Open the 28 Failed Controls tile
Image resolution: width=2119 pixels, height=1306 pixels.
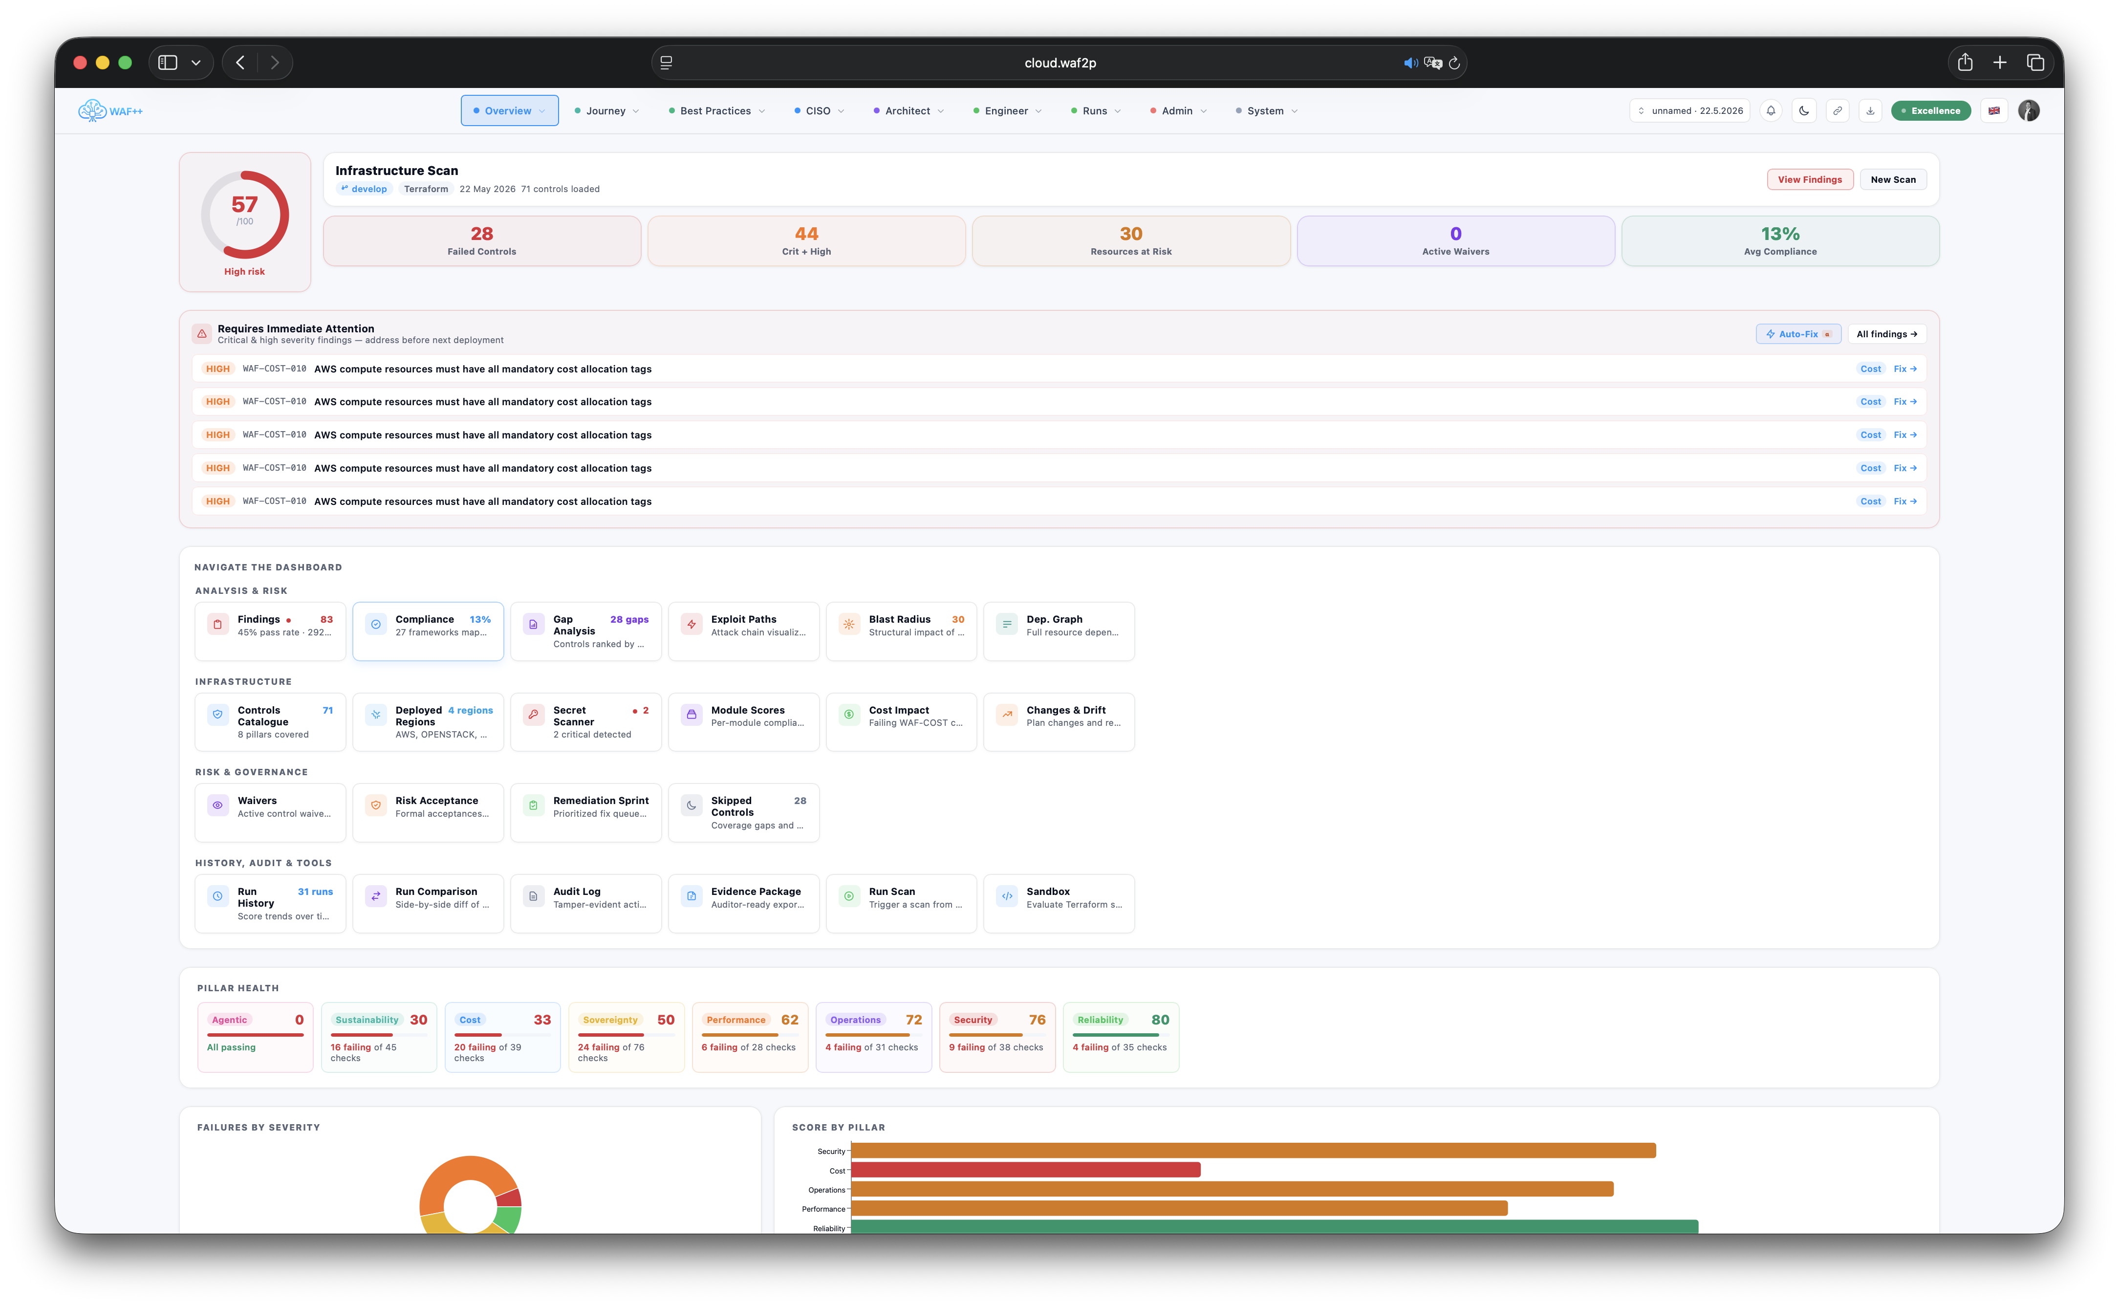point(482,241)
